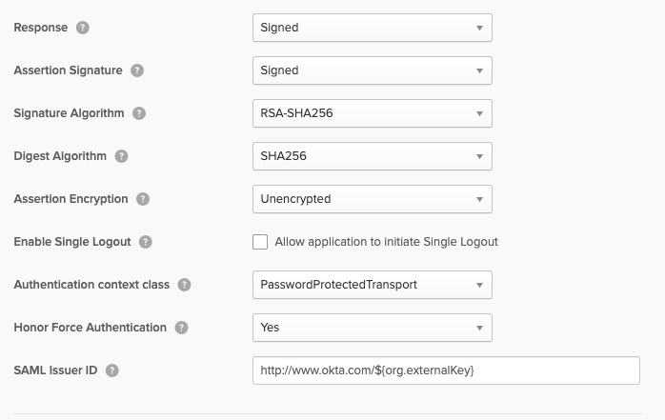Expand the Assertion Signature dropdown

[x=373, y=70]
